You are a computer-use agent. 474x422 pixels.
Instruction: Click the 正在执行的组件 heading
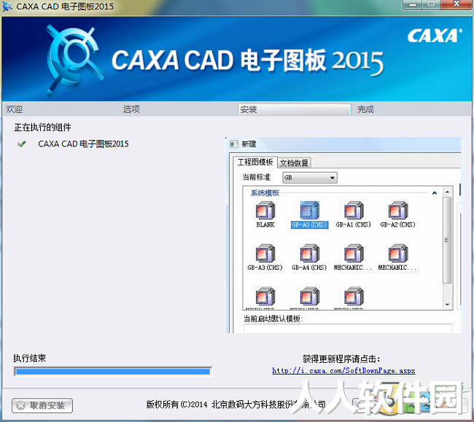click(42, 127)
